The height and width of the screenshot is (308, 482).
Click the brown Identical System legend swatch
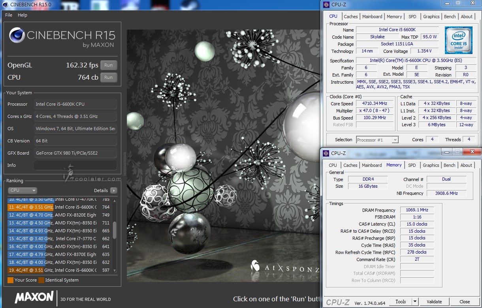point(41,280)
